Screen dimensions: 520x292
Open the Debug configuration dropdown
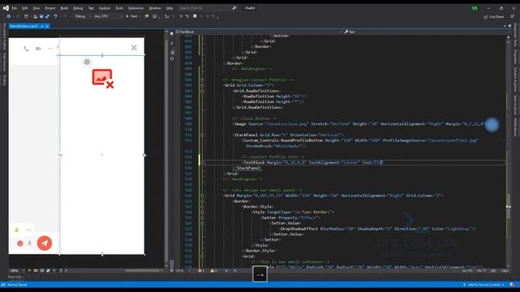82,16
